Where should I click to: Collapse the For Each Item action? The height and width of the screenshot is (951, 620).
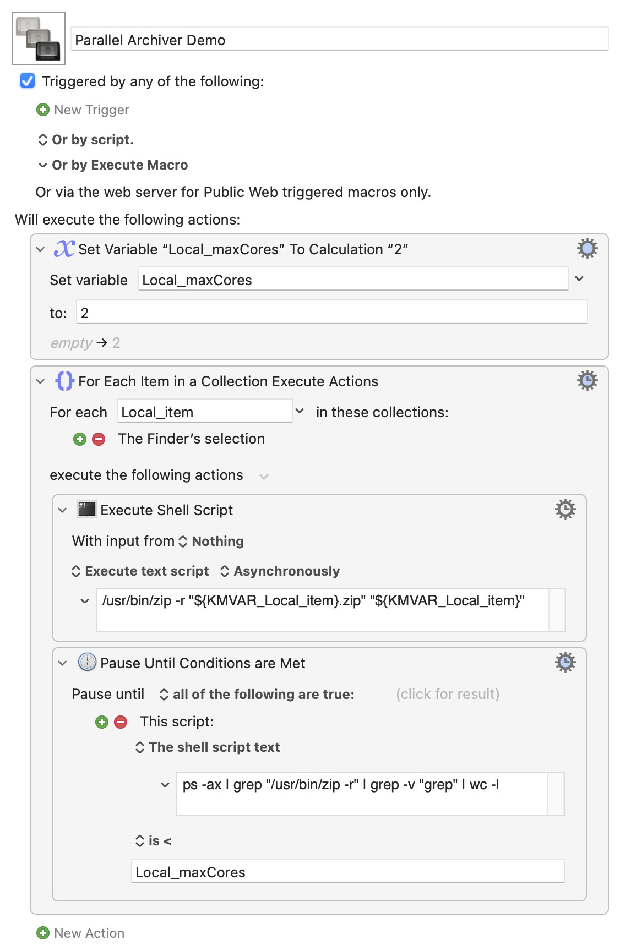point(40,381)
